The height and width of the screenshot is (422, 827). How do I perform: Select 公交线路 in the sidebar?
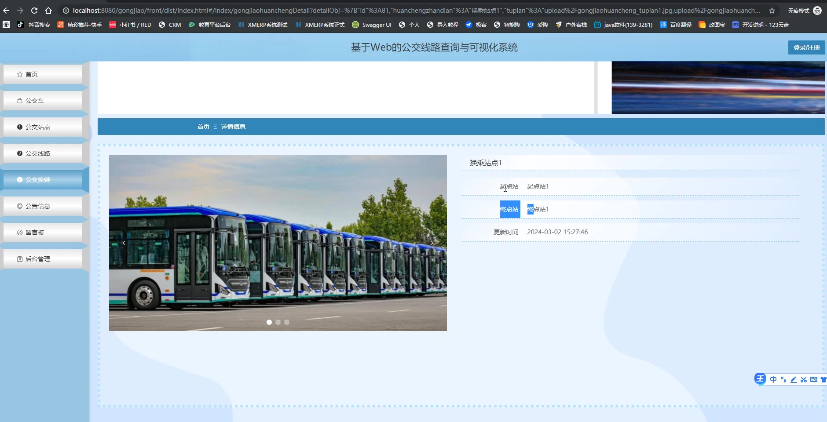point(43,153)
